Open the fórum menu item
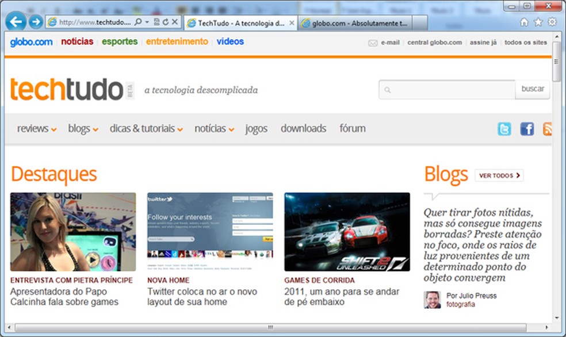This screenshot has height=337, width=566. (352, 128)
